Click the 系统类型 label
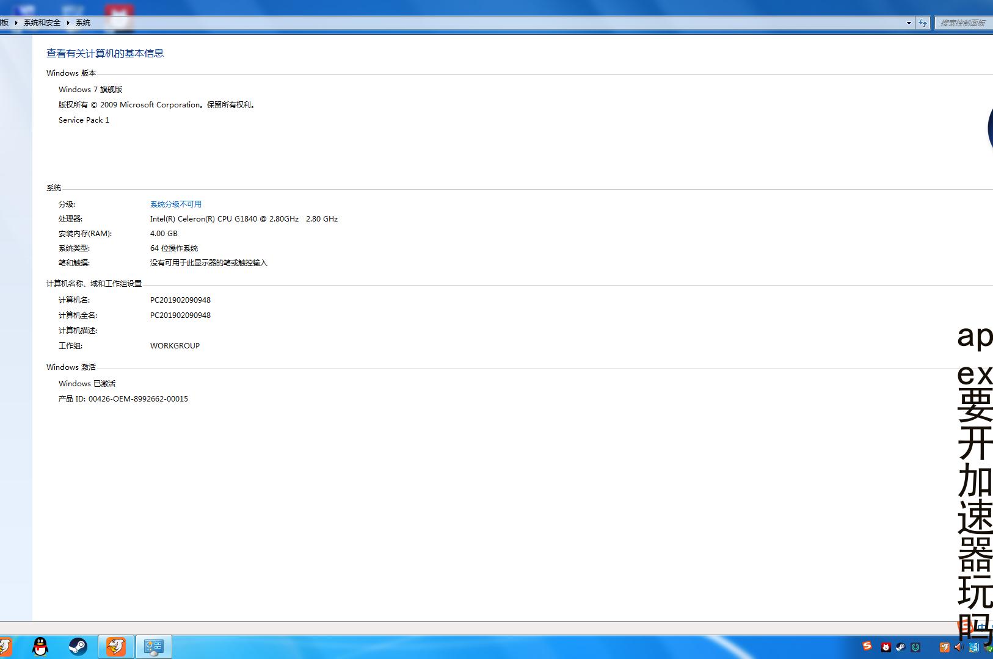993x659 pixels. (74, 248)
